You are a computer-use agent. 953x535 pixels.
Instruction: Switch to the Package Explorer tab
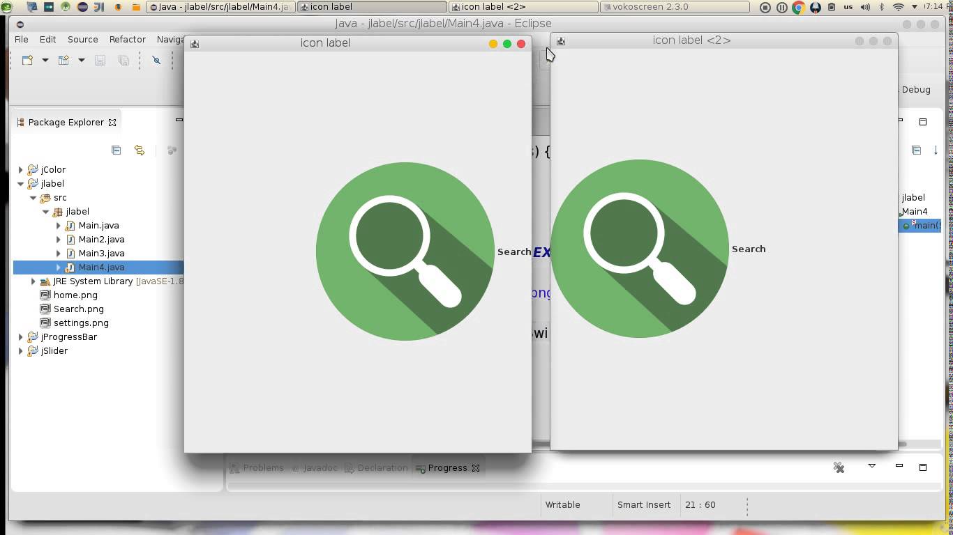pyautogui.click(x=66, y=123)
